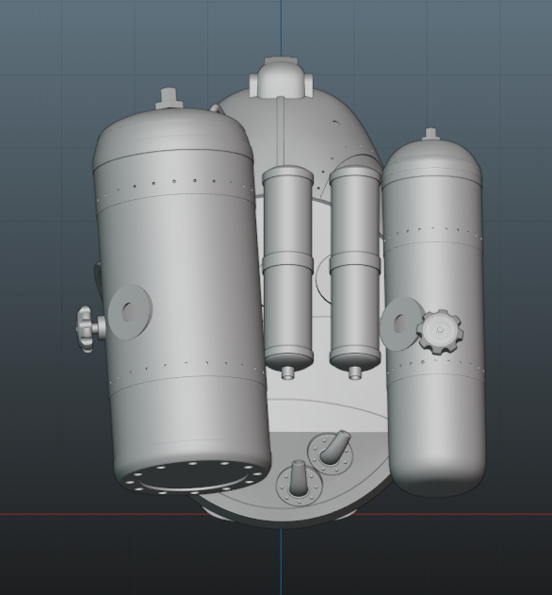Click the left cylinder's bottom outlet nozzle
The image size is (552, 595).
[288, 372]
